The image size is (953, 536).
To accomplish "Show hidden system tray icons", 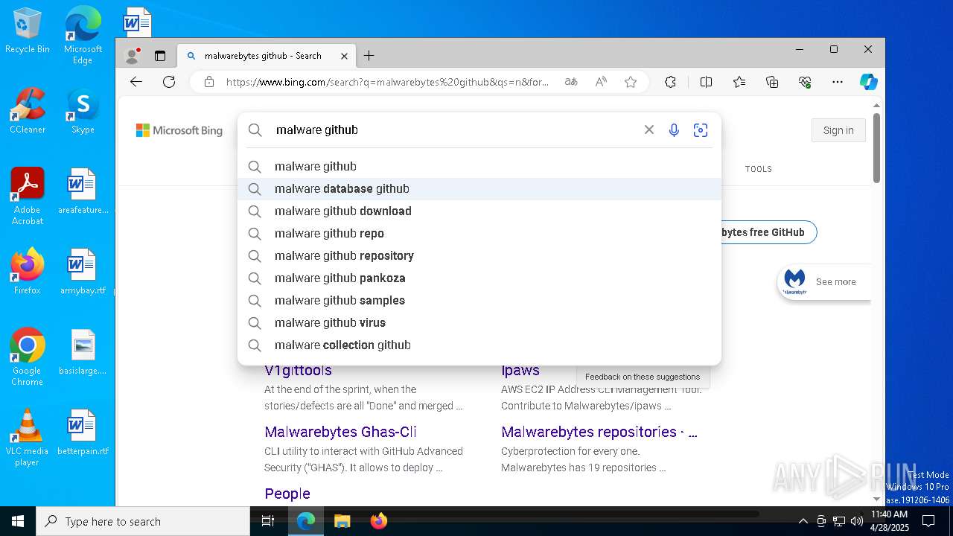I will tap(803, 521).
